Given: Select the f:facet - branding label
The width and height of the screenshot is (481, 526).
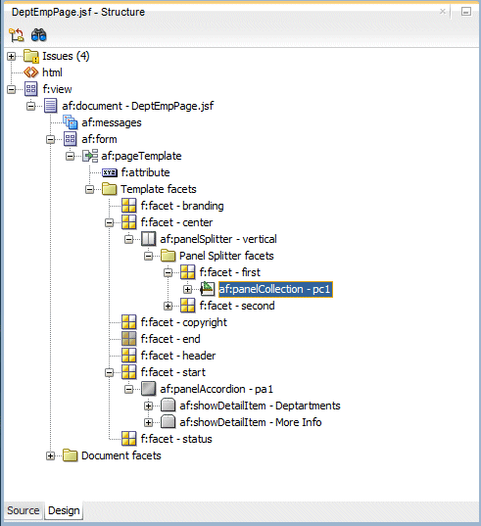Looking at the screenshot, I should click(182, 206).
